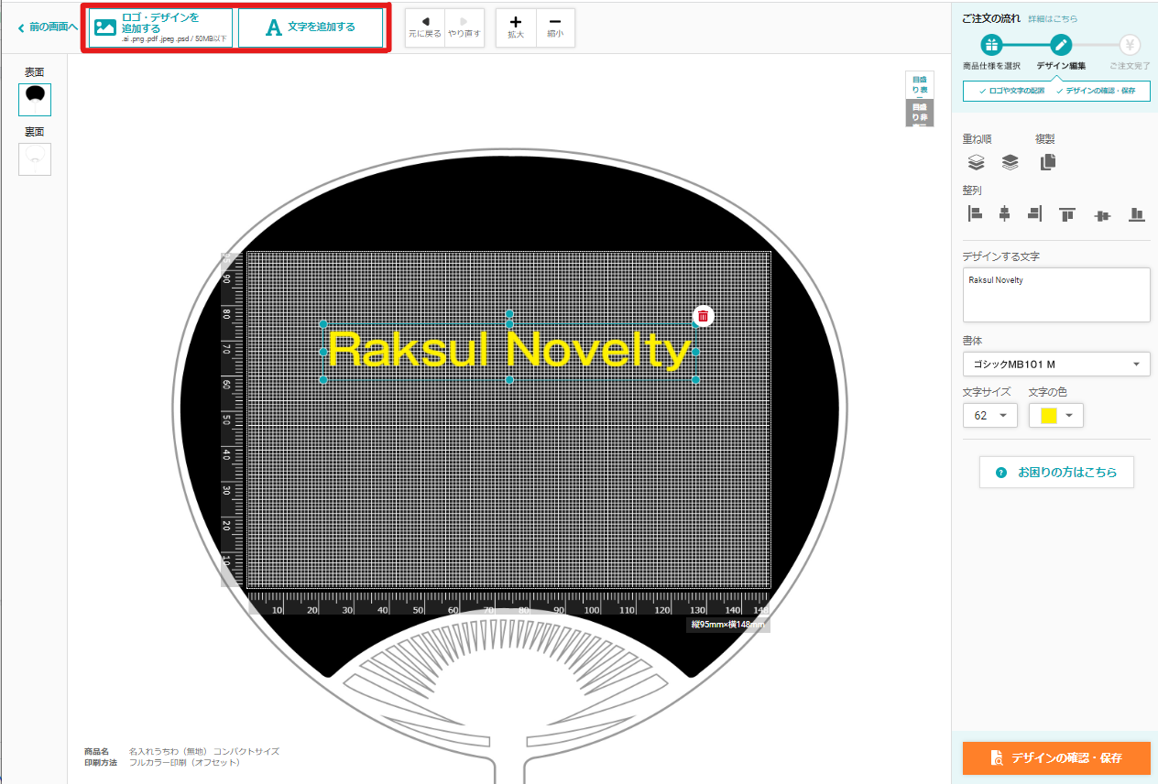Click the 整列 label
Viewport: 1158px width, 784px height.
click(972, 191)
